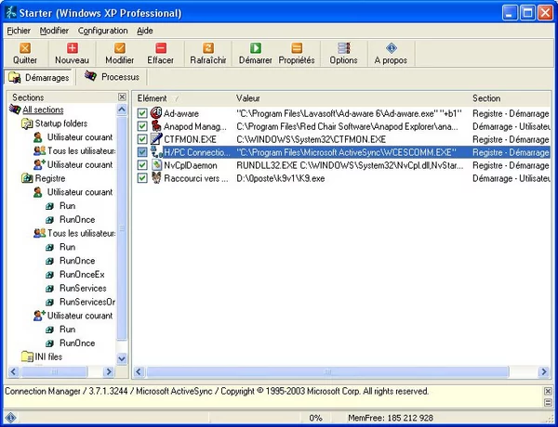Switch to the Processus tab
The image size is (558, 427).
(x=112, y=76)
